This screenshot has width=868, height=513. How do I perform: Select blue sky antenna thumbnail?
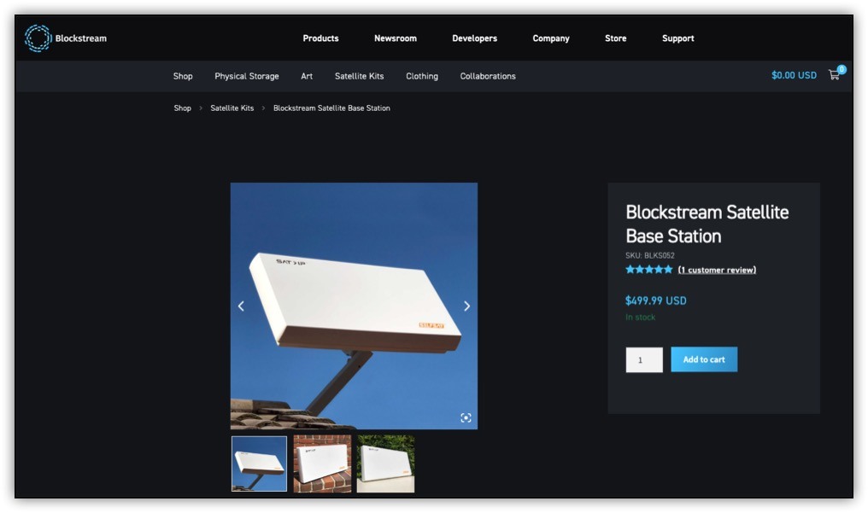tap(259, 463)
